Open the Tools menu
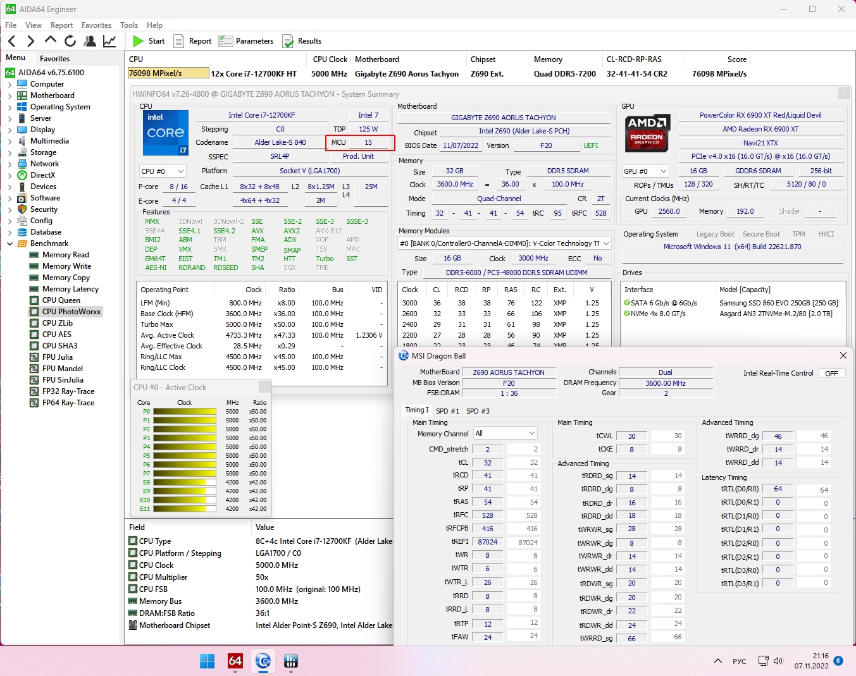The width and height of the screenshot is (856, 676). (129, 25)
